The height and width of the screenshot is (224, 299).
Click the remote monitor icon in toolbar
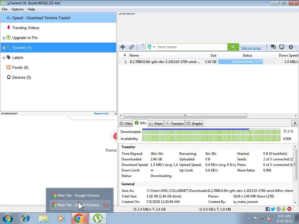click(282, 47)
